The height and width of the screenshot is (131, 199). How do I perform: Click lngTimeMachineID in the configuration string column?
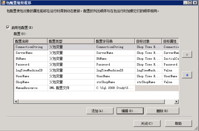115,70
